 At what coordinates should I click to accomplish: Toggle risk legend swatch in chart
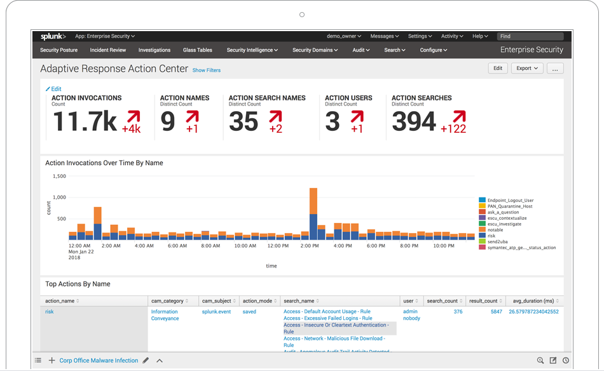pyautogui.click(x=482, y=236)
